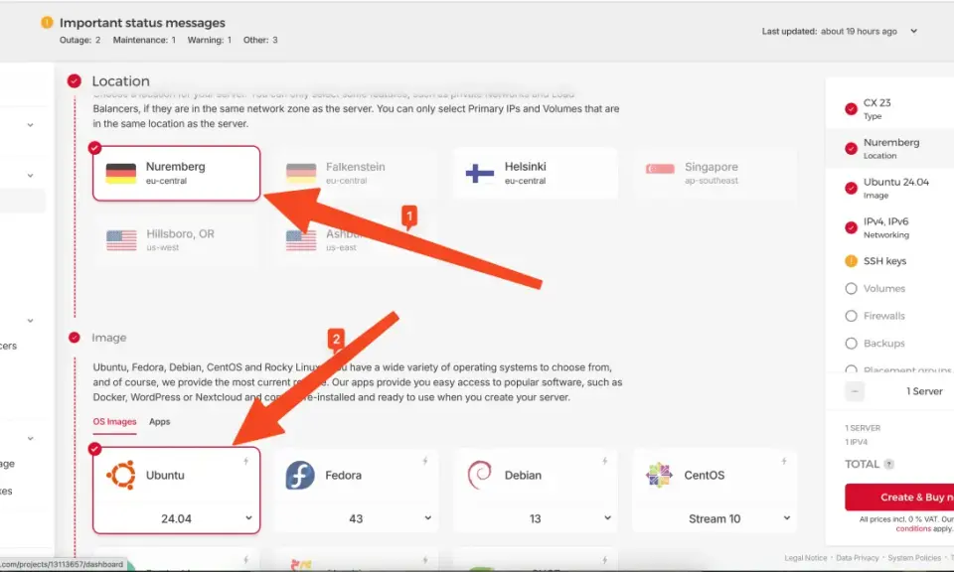Jump to Nuremberg Location summary step

[x=891, y=148]
